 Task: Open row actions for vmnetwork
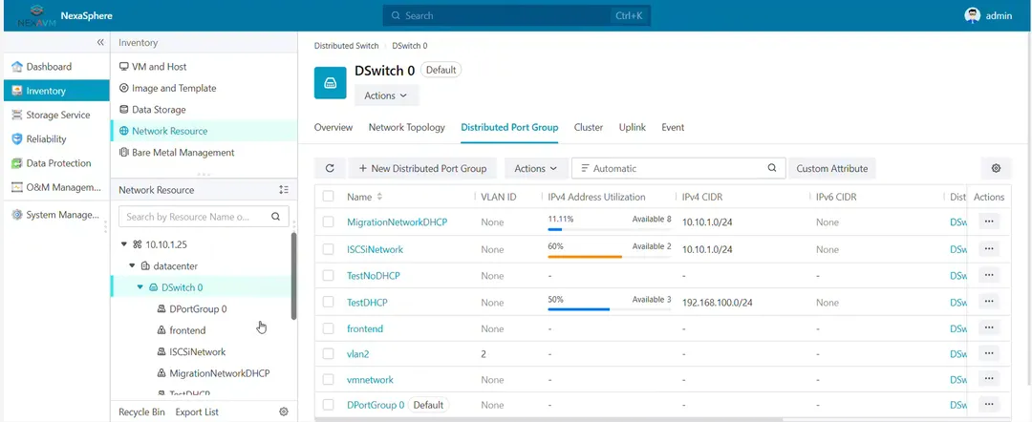(989, 379)
